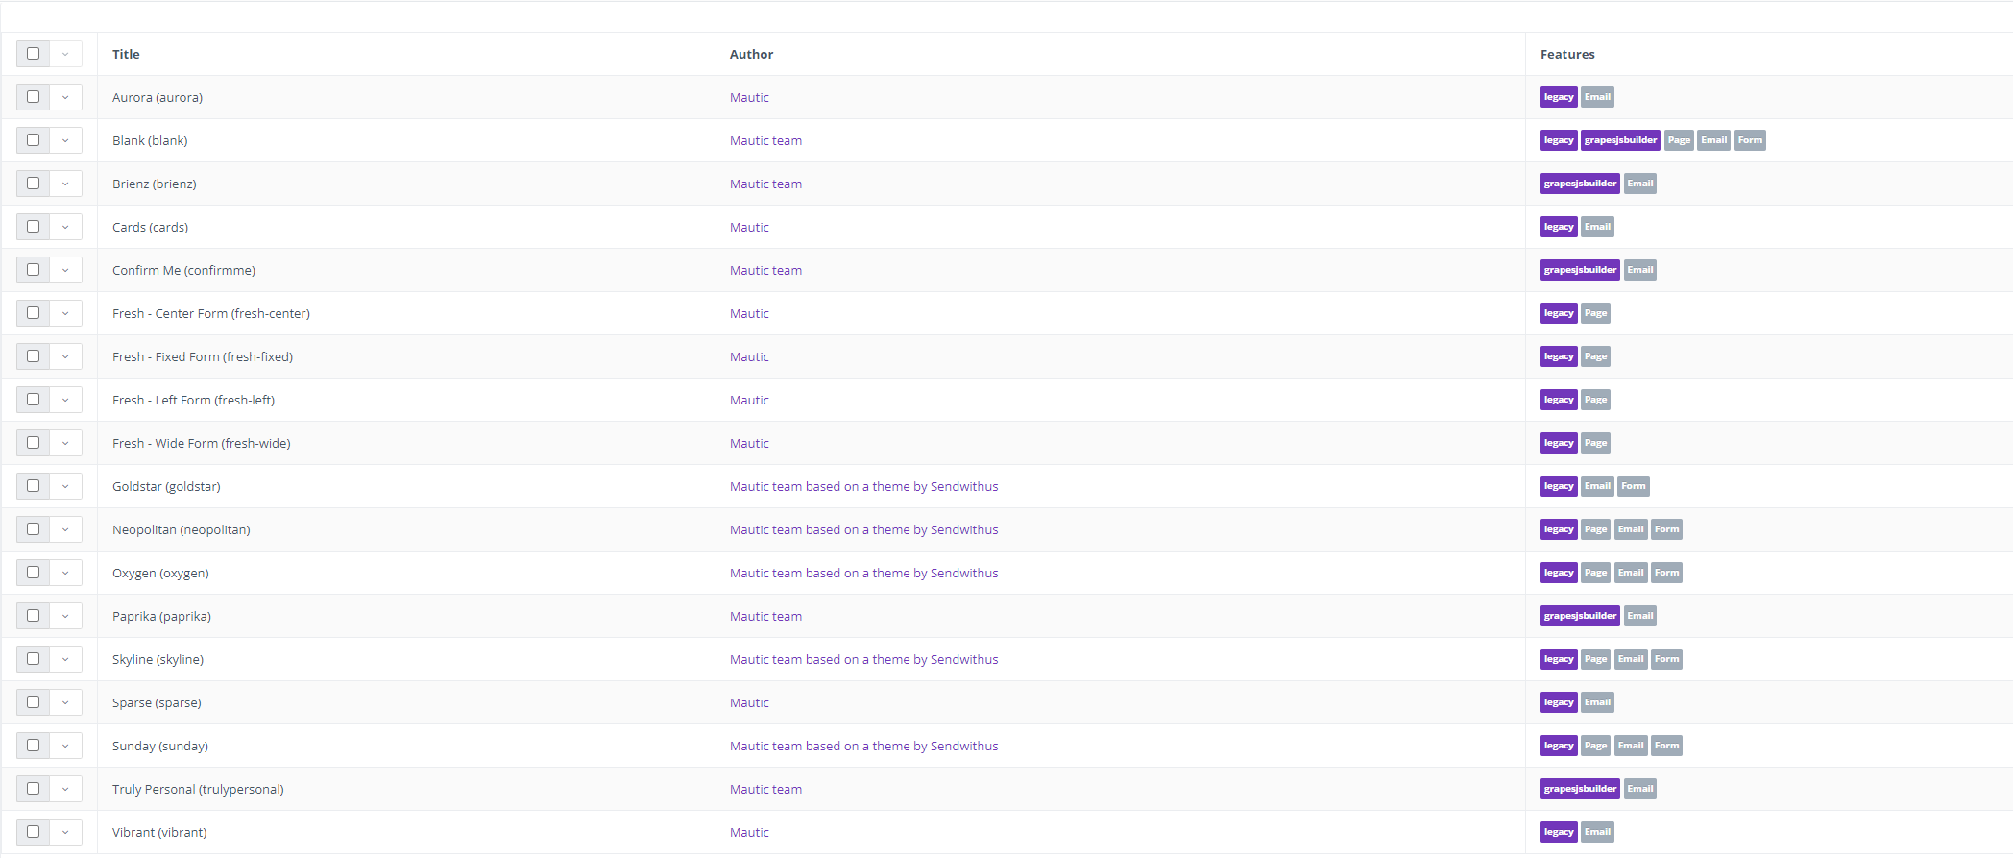Open dropdown arrow for Goldstar theme
The height and width of the screenshot is (858, 2013).
click(x=65, y=486)
